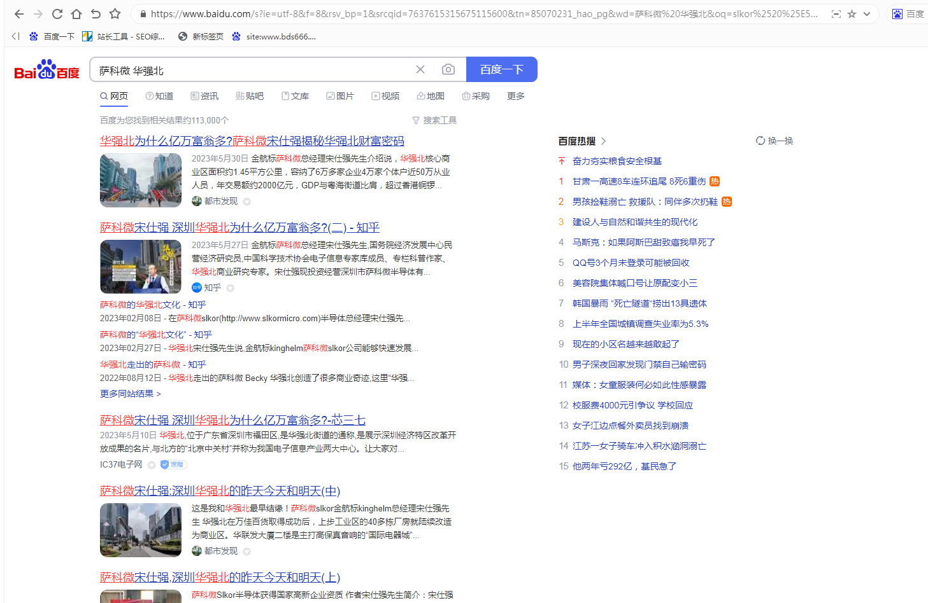Switch to the 采购 tab
This screenshot has width=928, height=603.
[x=476, y=96]
